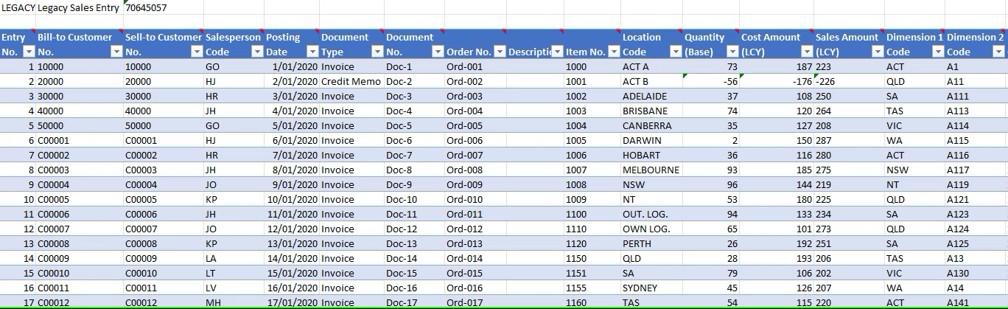Screen dimensions: 1008x309
Task: Select the 'Doc-17' cell
Action: 414,302
